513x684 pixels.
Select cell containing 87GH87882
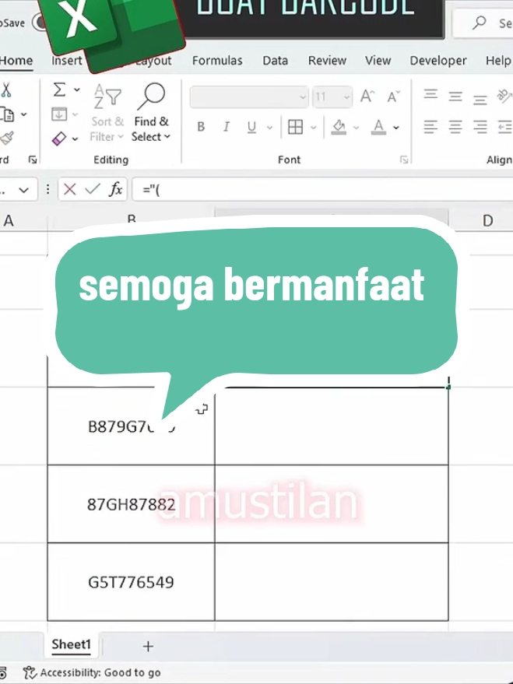click(131, 504)
